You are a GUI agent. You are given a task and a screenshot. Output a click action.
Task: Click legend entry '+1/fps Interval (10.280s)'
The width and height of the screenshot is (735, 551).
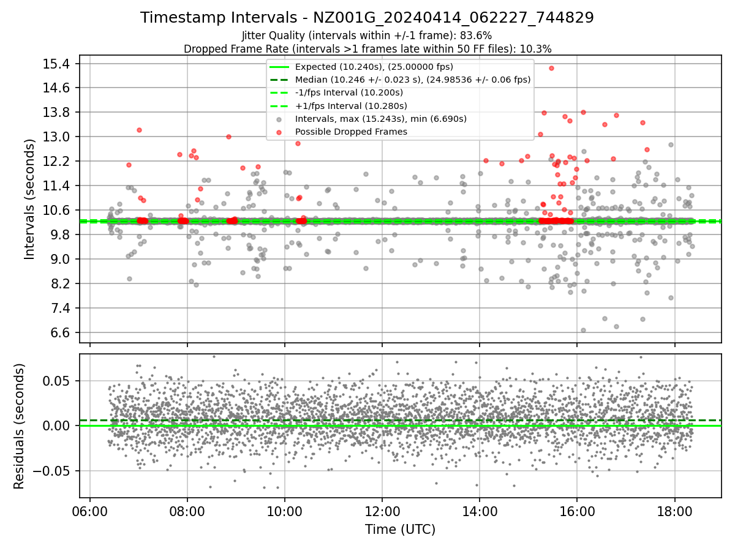tap(351, 106)
